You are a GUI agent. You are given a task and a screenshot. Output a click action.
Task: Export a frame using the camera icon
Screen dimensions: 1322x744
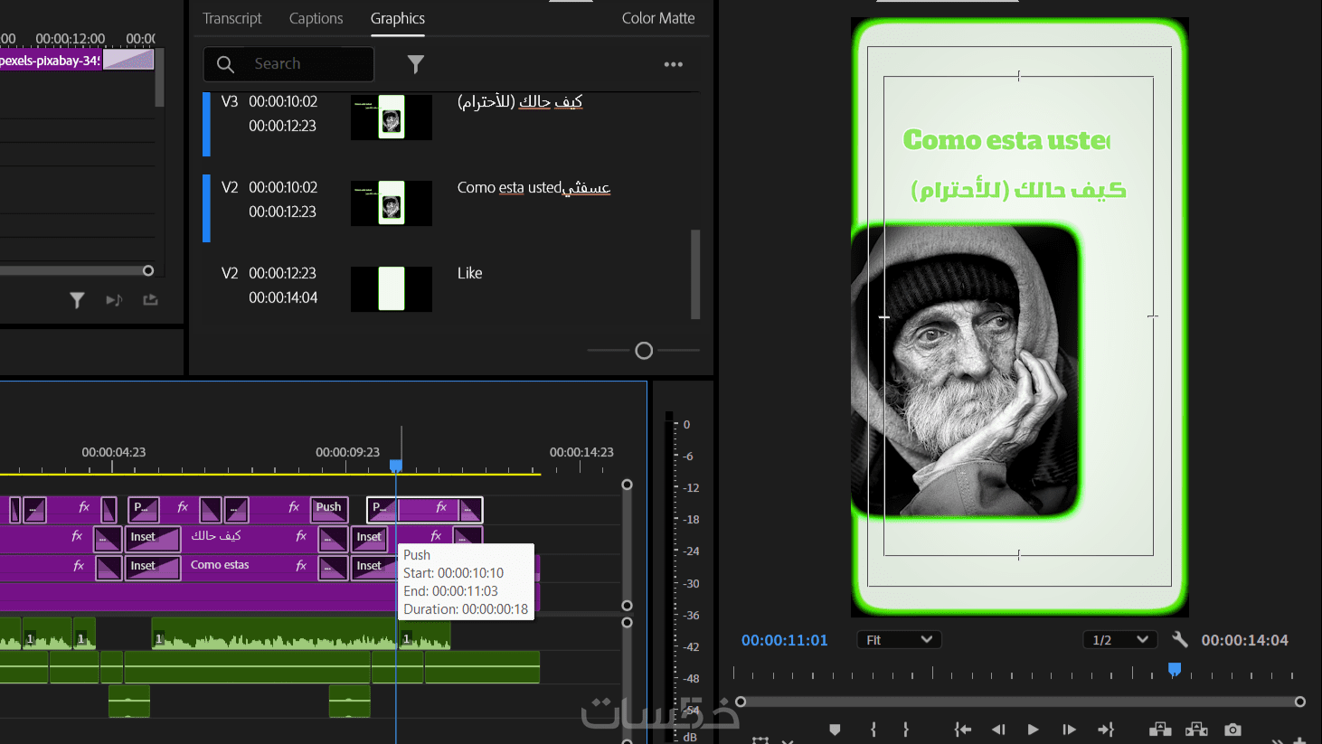click(x=1232, y=730)
